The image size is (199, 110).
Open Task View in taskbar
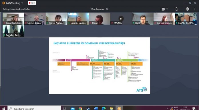(x=65, y=108)
